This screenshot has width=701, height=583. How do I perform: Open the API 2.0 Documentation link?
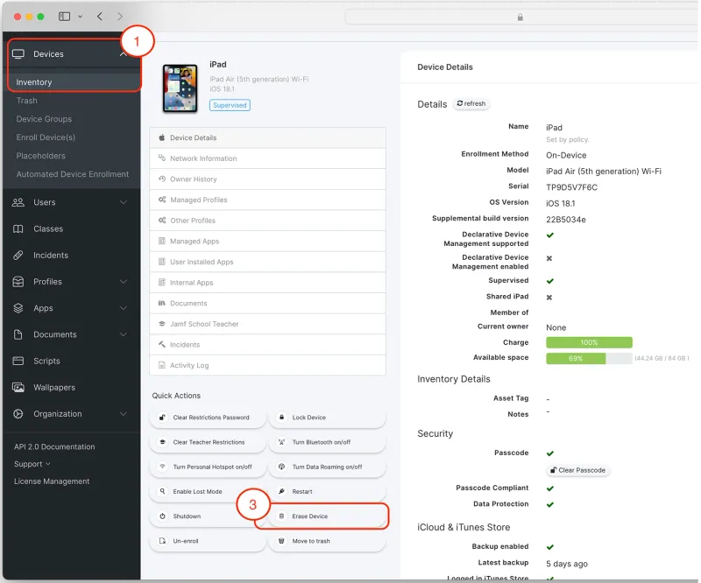54,446
